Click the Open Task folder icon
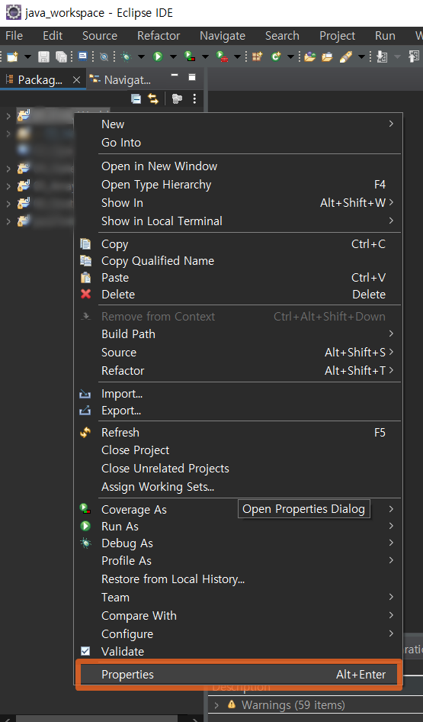This screenshot has width=423, height=722. [x=328, y=56]
